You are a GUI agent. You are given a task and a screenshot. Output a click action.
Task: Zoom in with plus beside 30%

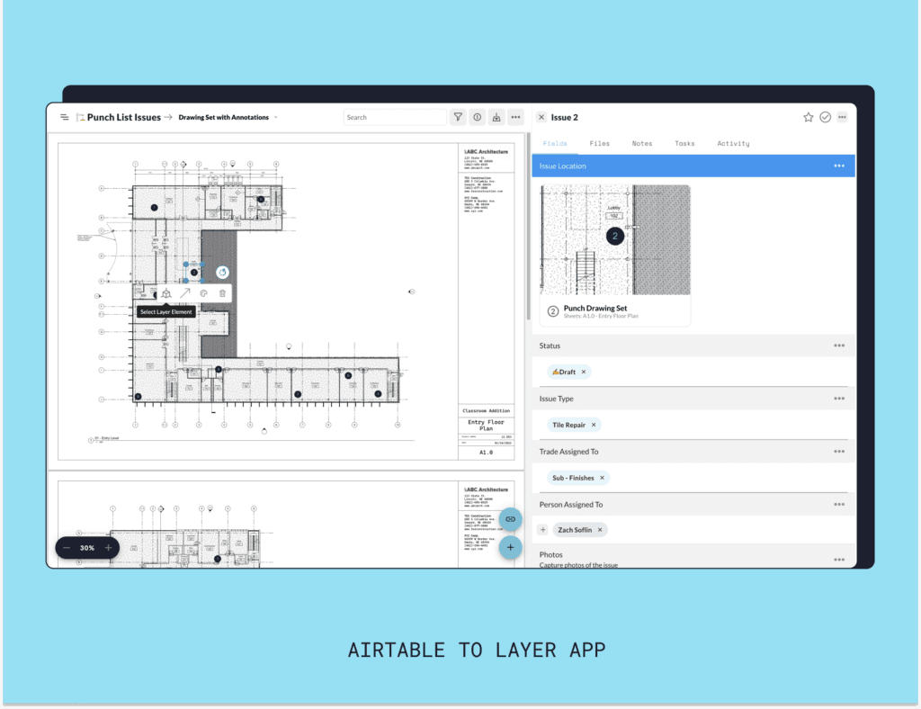tap(108, 547)
